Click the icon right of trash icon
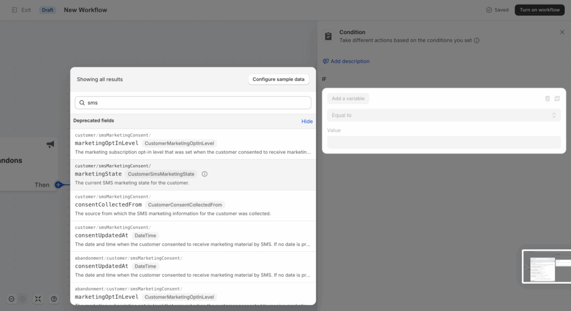 click(557, 98)
